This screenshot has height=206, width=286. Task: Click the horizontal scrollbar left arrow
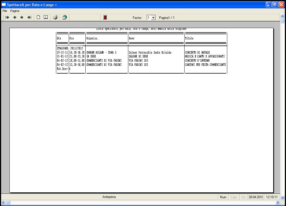click(x=3, y=202)
